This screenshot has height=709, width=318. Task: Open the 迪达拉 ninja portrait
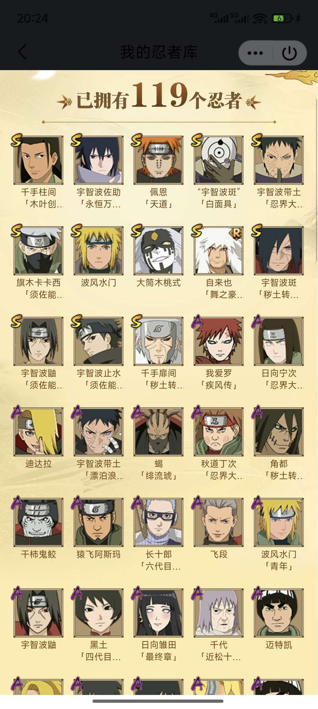(39, 432)
